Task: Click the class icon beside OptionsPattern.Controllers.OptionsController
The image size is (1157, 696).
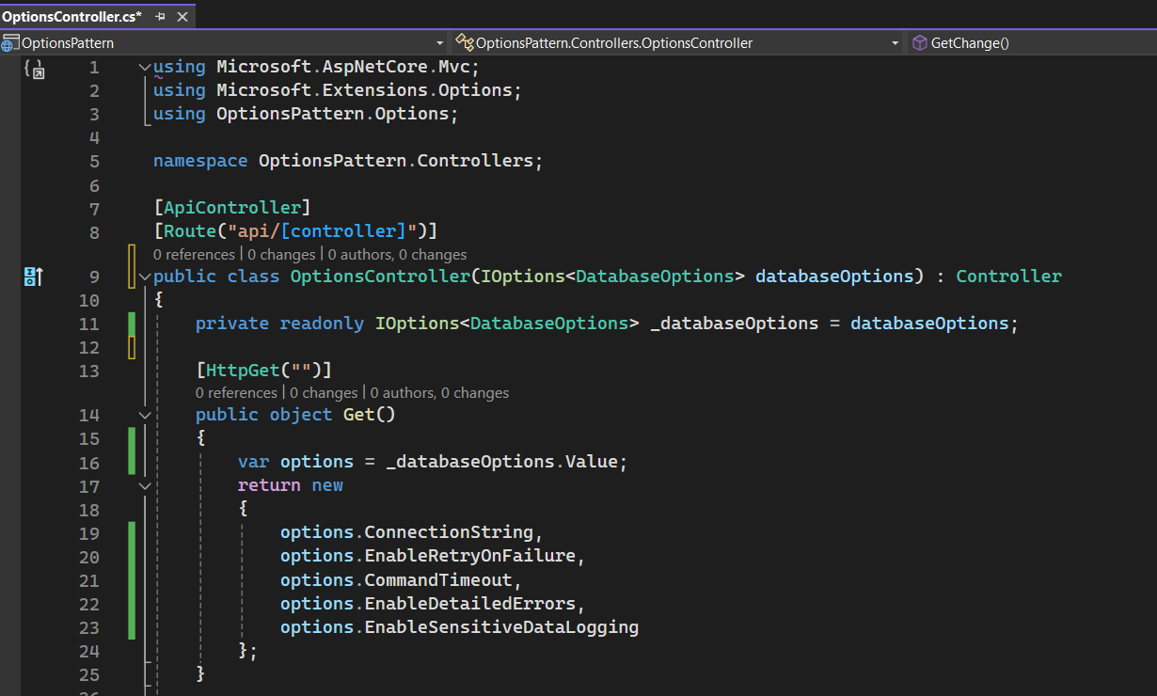Action: 464,42
